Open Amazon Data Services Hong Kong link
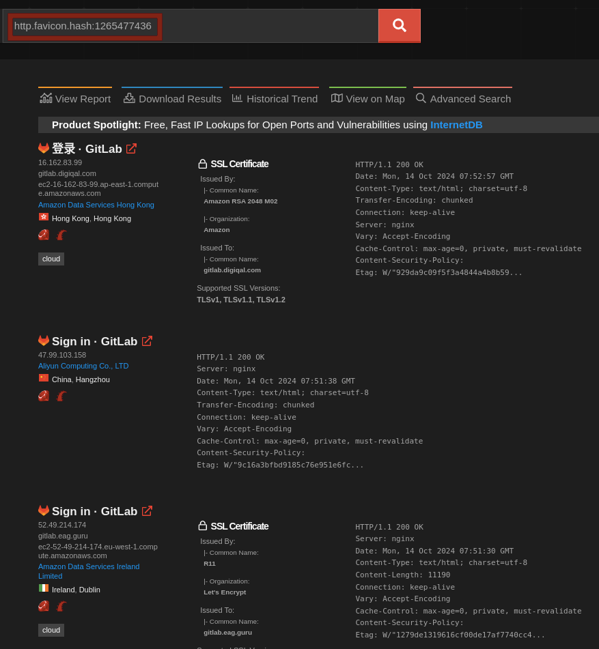The width and height of the screenshot is (599, 649). tap(96, 205)
